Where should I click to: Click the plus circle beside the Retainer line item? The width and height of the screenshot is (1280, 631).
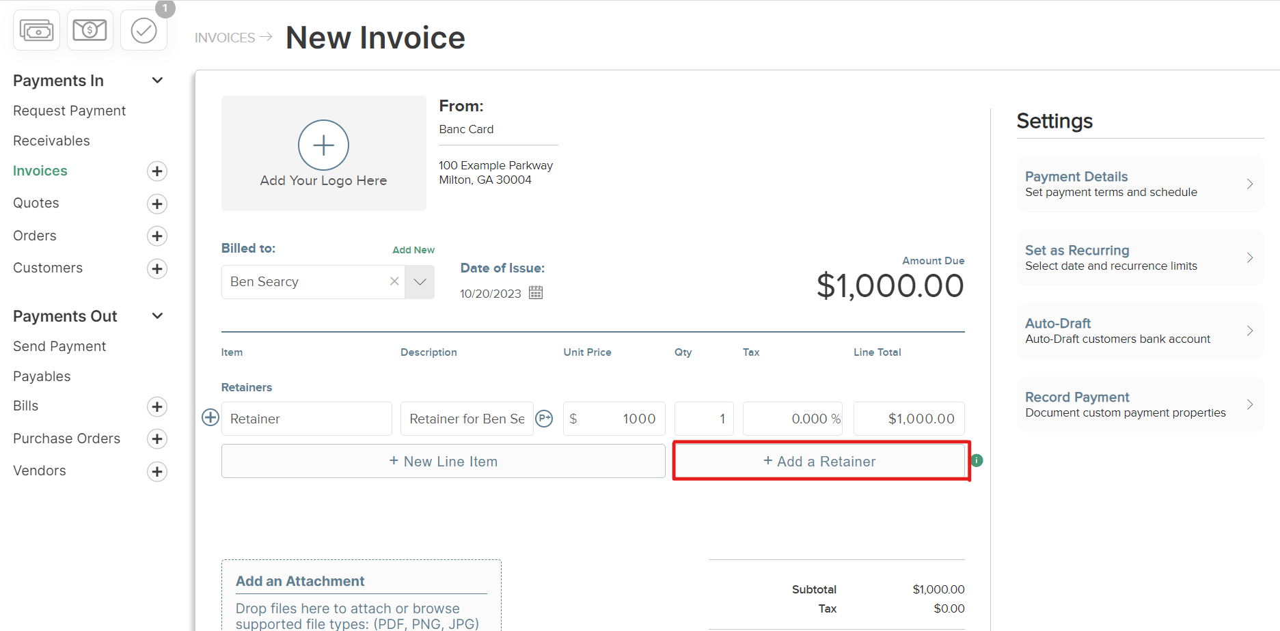(210, 417)
